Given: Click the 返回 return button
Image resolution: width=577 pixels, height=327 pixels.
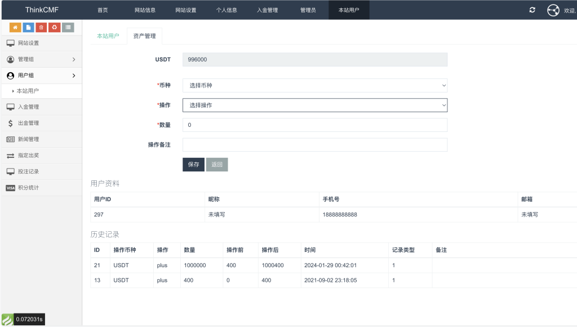Looking at the screenshot, I should click(216, 164).
